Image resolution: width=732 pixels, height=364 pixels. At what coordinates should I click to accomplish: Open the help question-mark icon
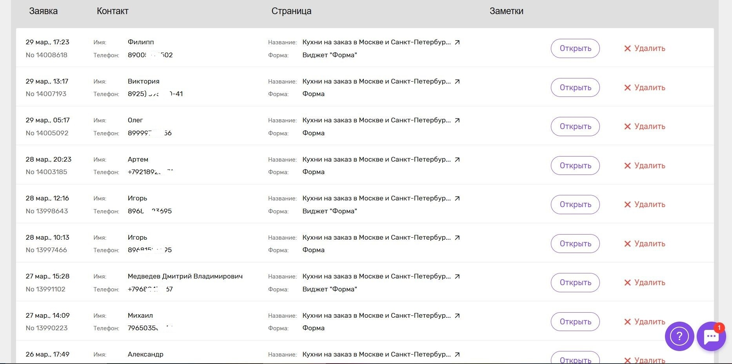(x=679, y=336)
